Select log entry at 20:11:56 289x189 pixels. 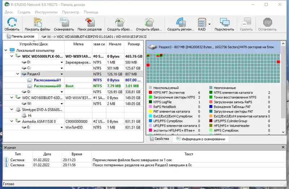[144, 165]
